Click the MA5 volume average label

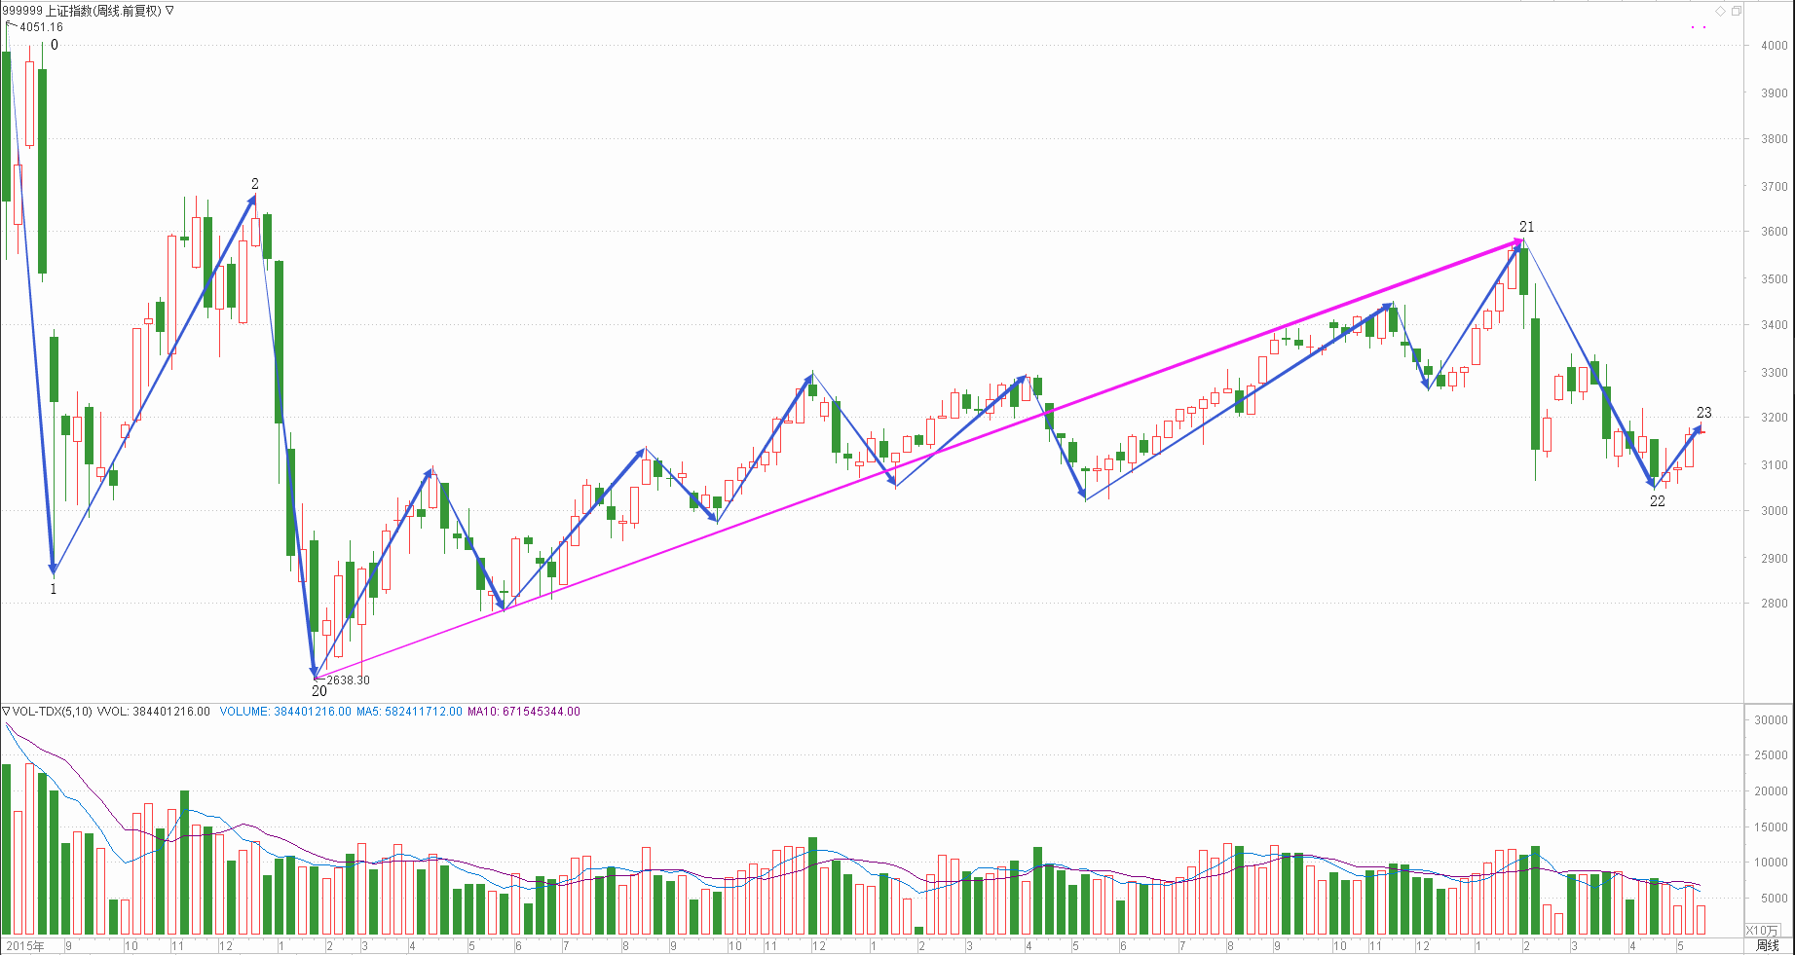click(x=409, y=712)
